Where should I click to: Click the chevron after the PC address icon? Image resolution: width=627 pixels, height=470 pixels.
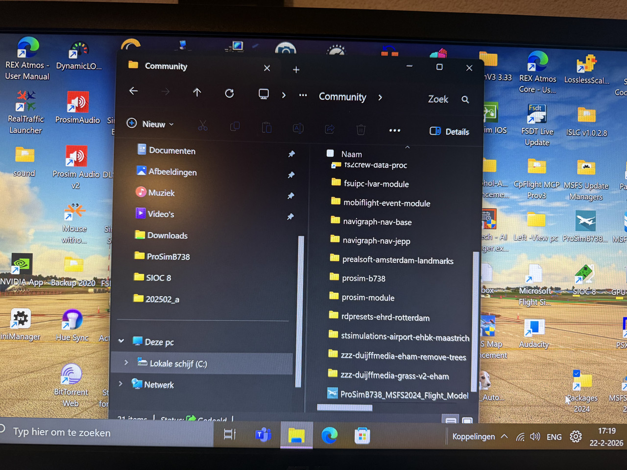click(284, 95)
